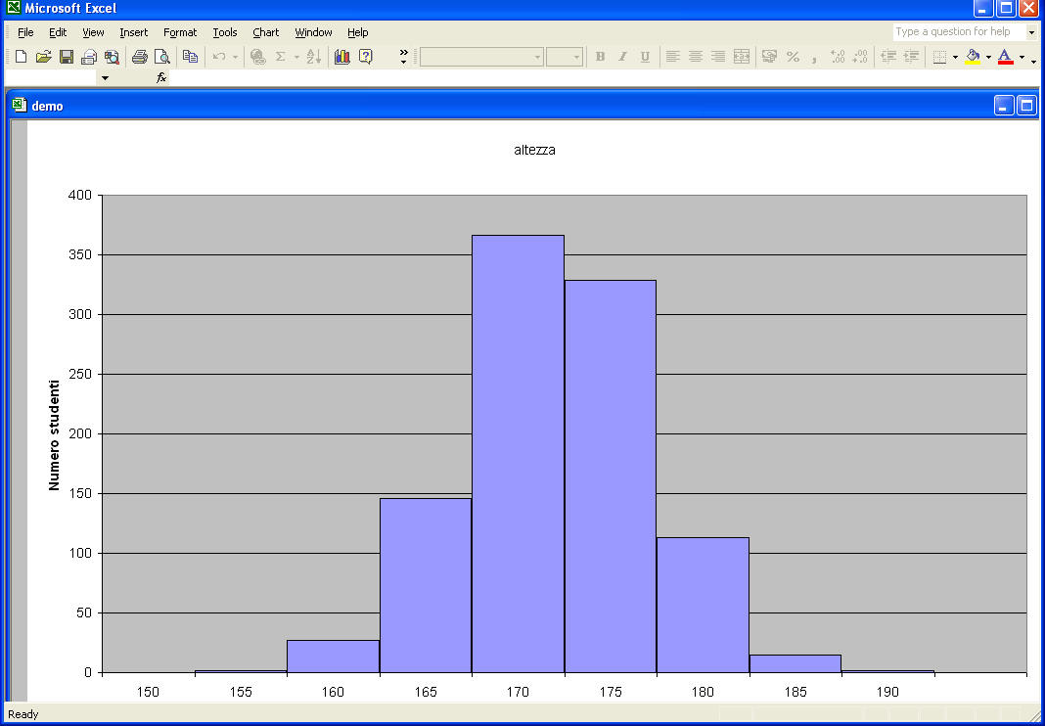This screenshot has width=1045, height=726.
Task: Click the Insert Function button
Action: pyautogui.click(x=160, y=77)
